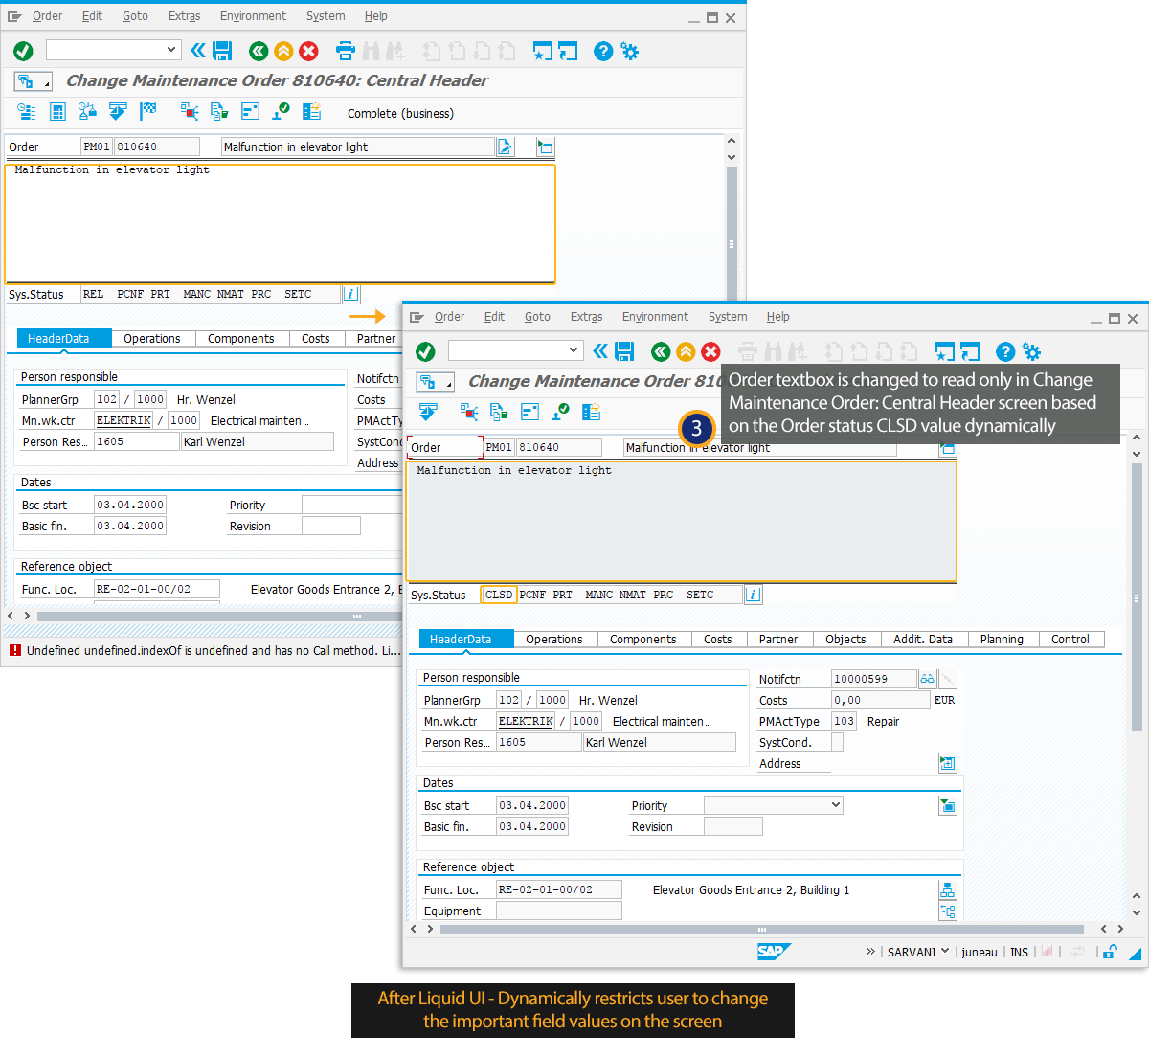The height and width of the screenshot is (1057, 1149).
Task: Click status info icon in back window
Action: pyautogui.click(x=351, y=294)
